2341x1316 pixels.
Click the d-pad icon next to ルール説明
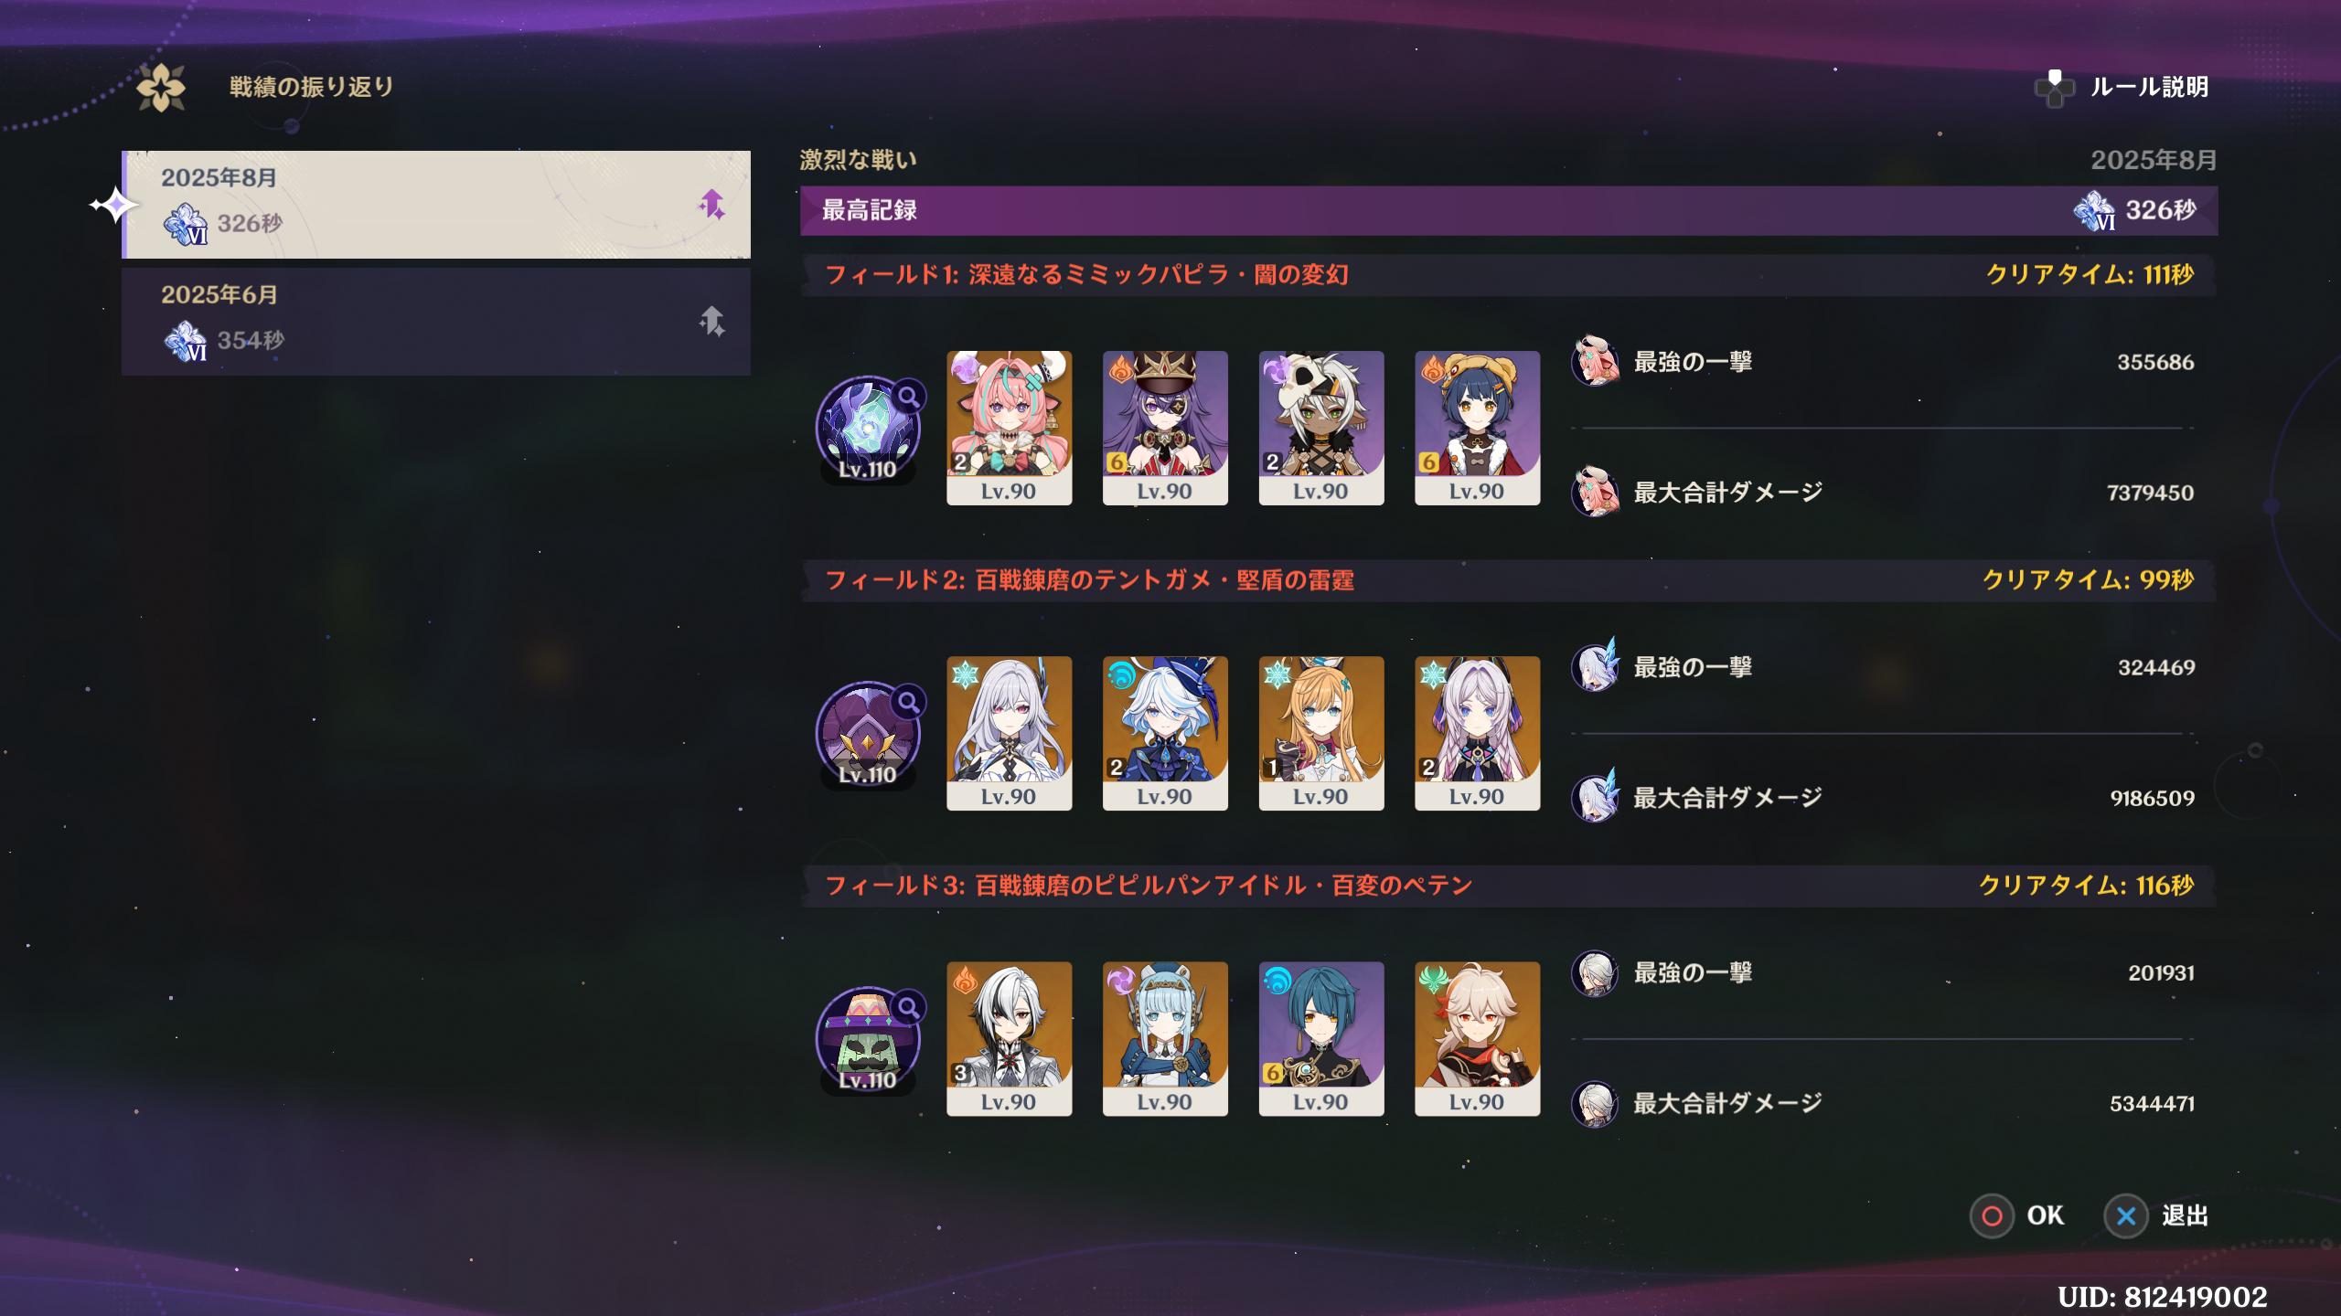[2055, 89]
